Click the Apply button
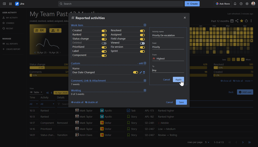The width and height of the screenshot is (258, 147). [x=178, y=79]
